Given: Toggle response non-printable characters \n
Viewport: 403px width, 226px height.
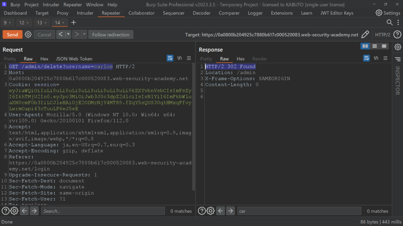Looking at the screenshot, I should click(x=376, y=58).
